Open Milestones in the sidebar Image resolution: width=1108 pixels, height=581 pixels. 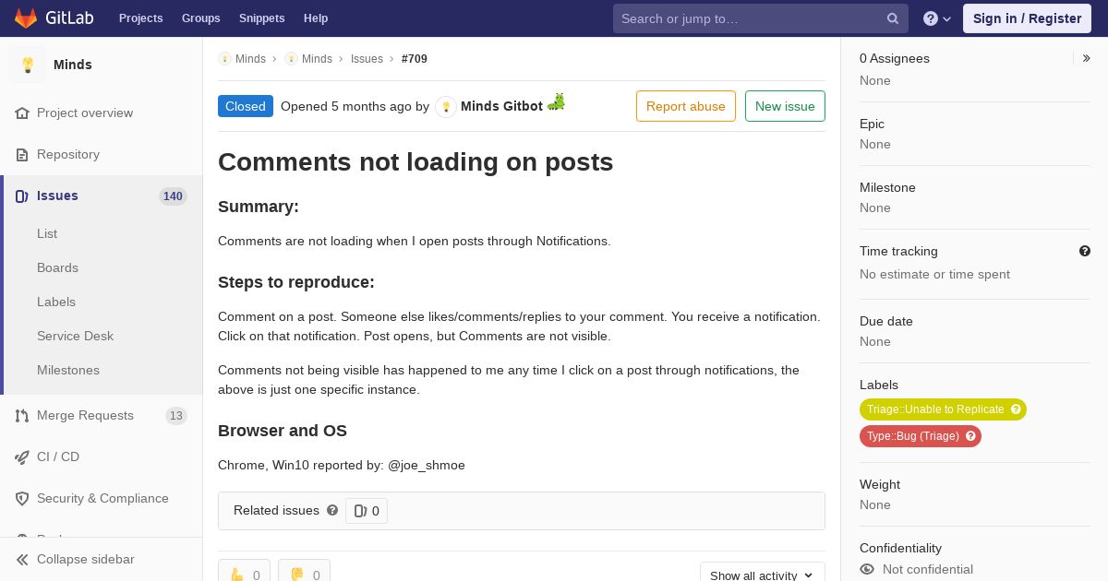(x=68, y=370)
